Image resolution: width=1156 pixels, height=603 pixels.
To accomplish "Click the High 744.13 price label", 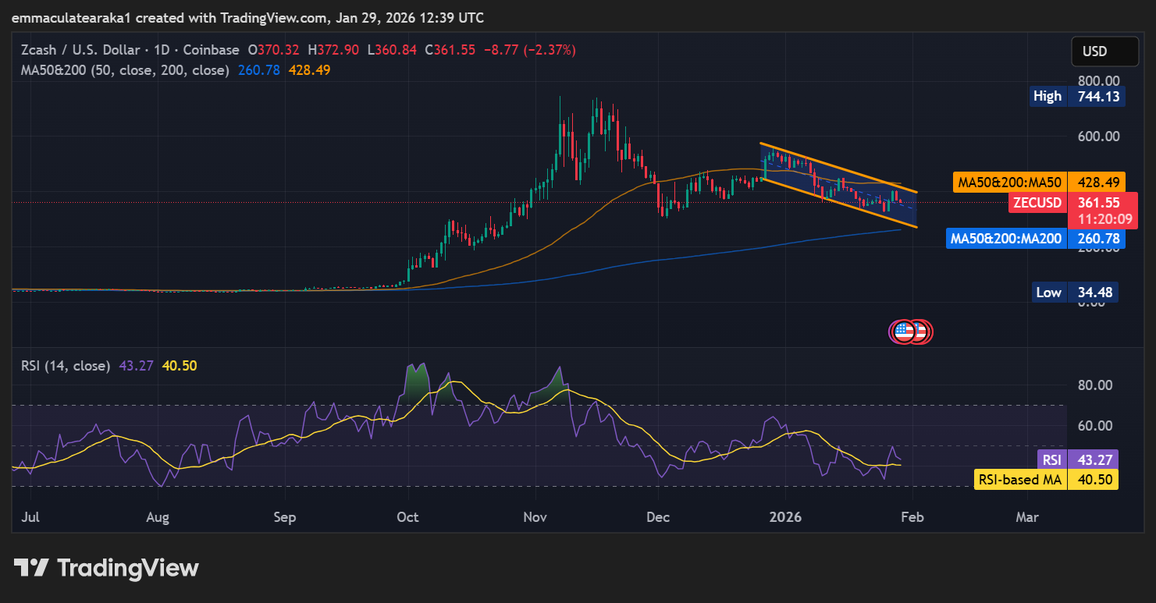I will click(1077, 96).
